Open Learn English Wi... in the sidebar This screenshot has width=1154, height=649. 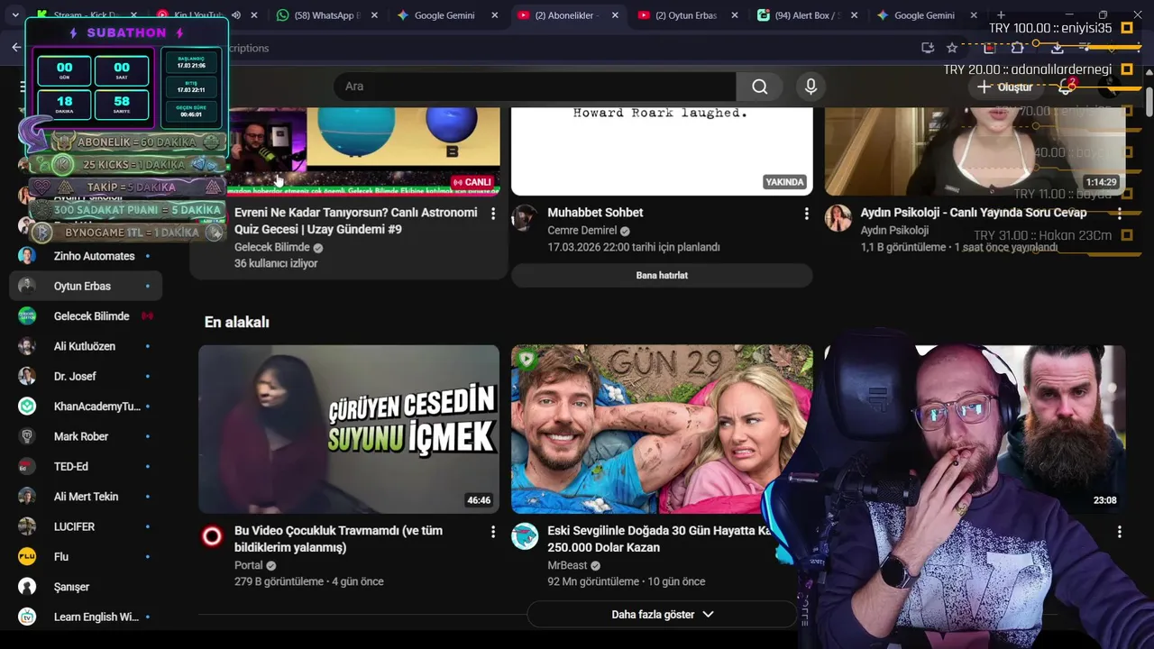pyautogui.click(x=86, y=617)
